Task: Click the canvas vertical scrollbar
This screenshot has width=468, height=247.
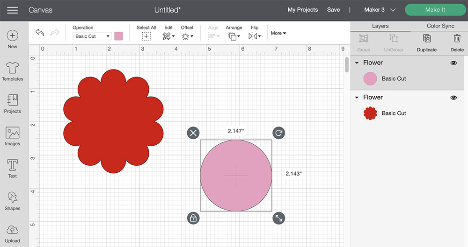Action: 346,64
